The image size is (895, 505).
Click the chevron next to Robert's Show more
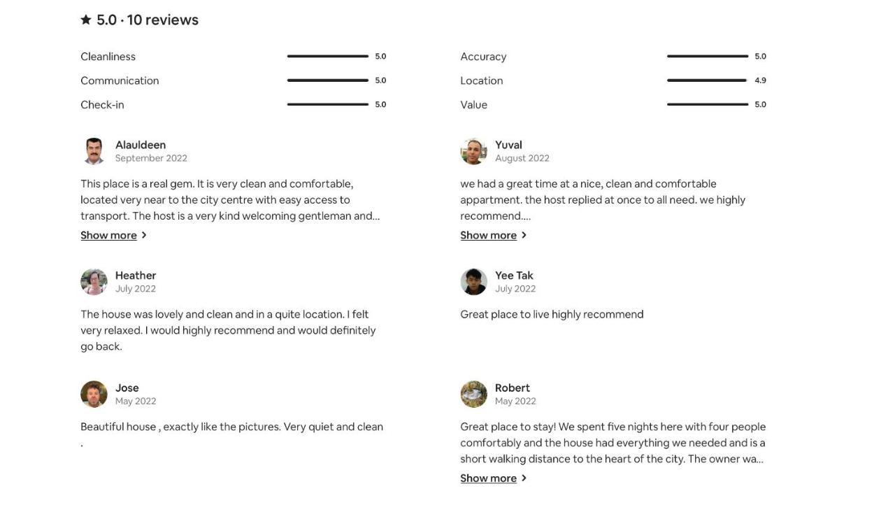click(524, 478)
